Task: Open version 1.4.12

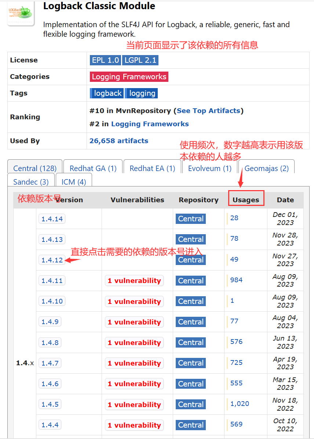Action: 52,260
